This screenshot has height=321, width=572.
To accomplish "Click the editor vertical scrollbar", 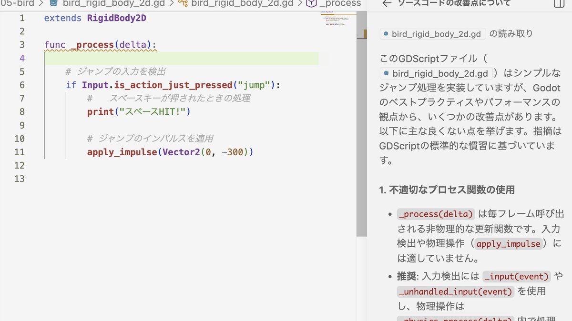I will tap(362, 124).
